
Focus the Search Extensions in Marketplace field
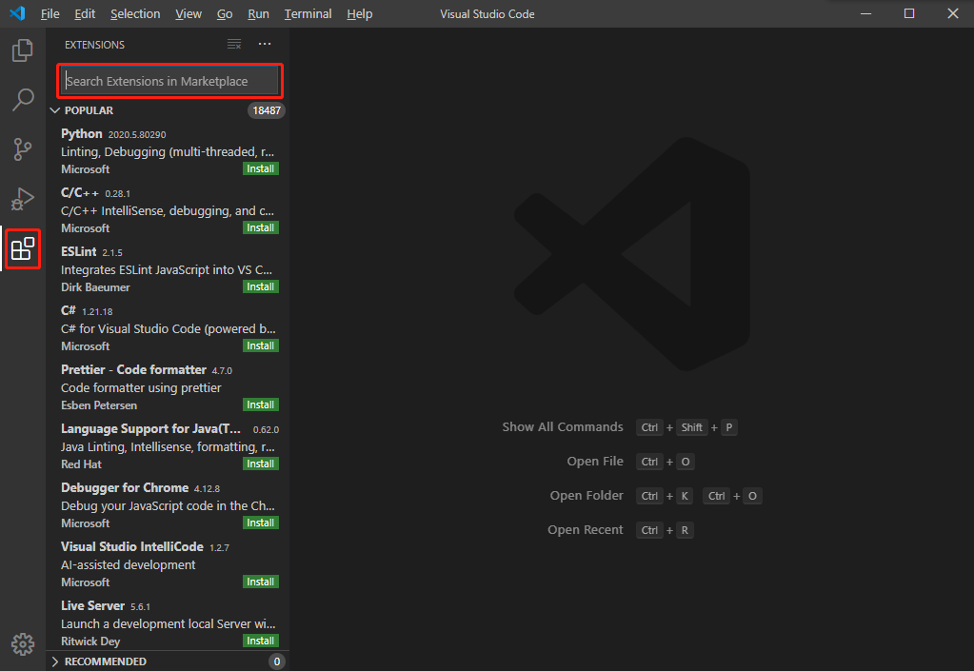pos(169,81)
